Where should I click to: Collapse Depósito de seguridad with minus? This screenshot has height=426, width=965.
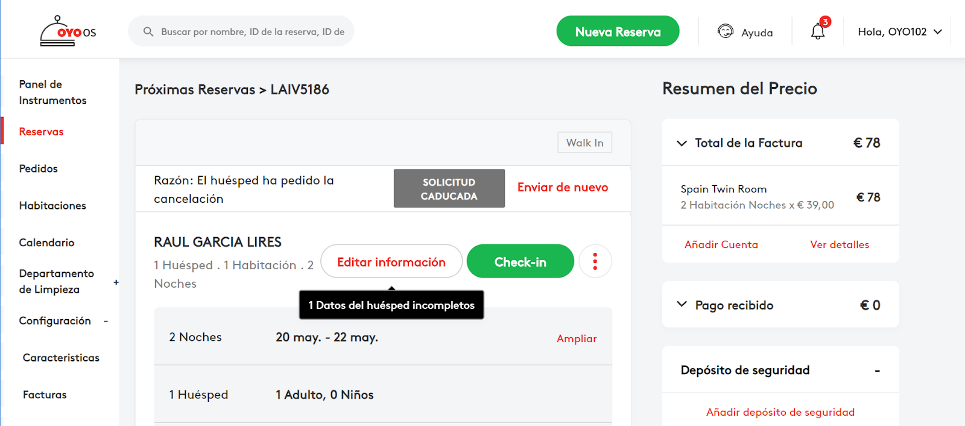point(878,370)
